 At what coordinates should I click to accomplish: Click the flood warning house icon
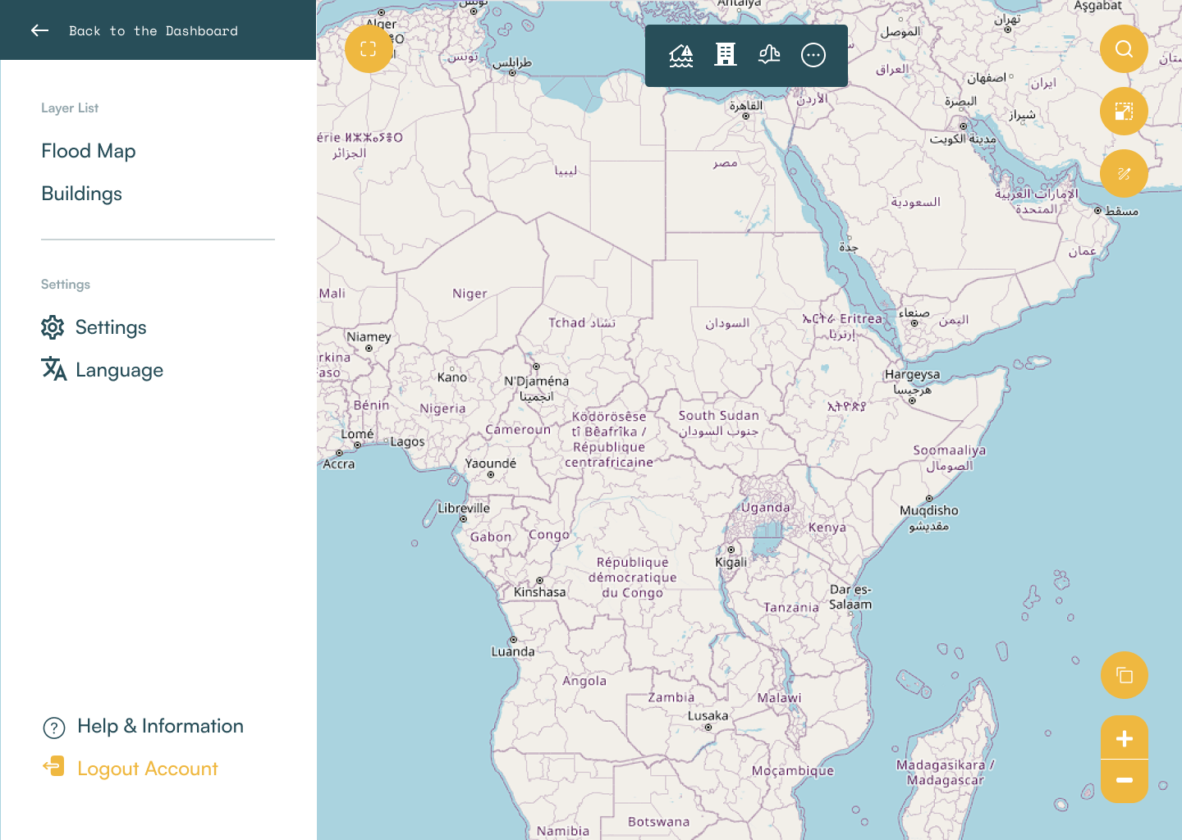(x=681, y=55)
